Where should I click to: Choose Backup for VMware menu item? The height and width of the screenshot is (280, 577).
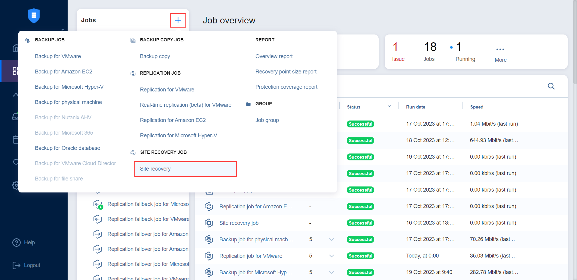pos(58,56)
